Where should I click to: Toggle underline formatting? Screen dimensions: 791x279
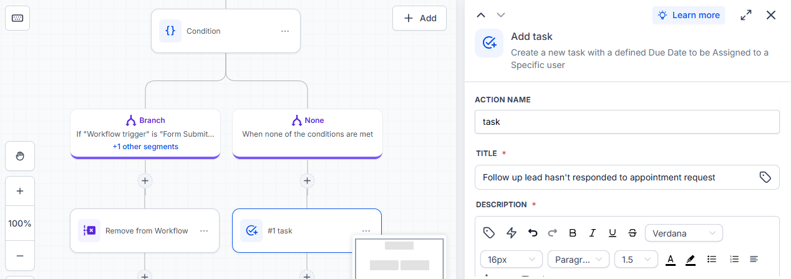613,233
